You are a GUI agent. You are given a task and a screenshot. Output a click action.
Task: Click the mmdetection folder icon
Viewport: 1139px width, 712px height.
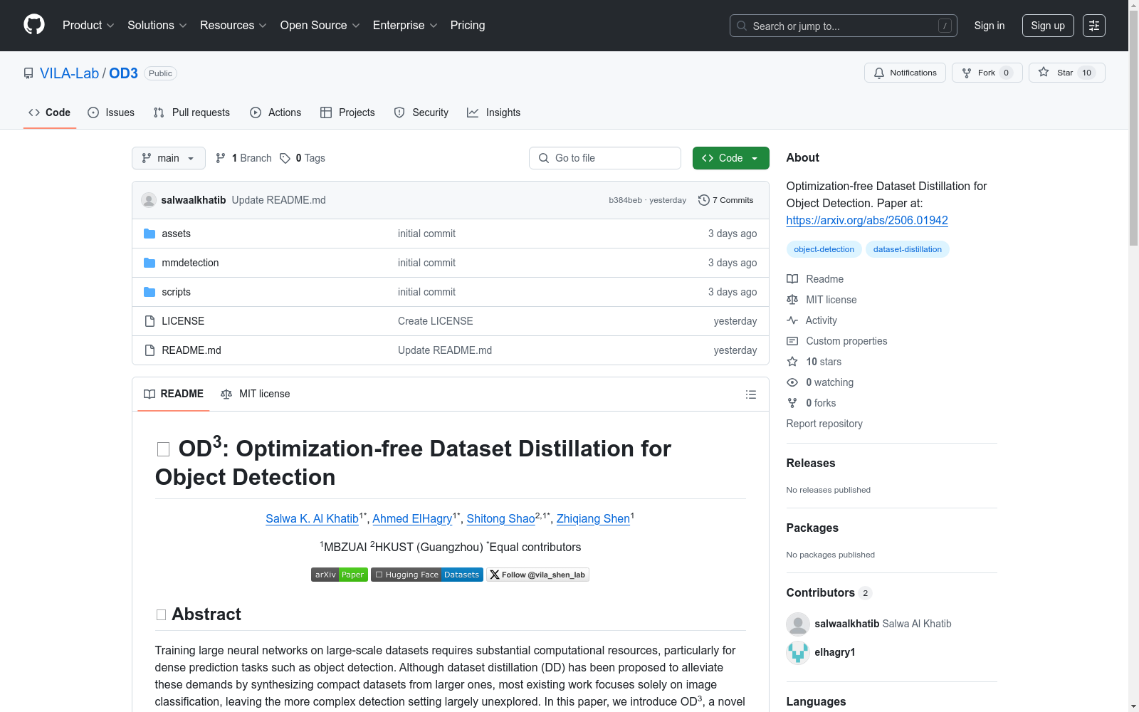[149, 263]
